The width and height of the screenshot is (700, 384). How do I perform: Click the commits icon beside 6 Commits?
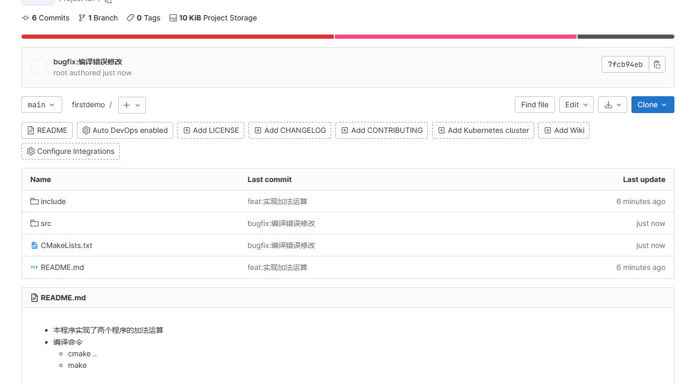pos(26,18)
